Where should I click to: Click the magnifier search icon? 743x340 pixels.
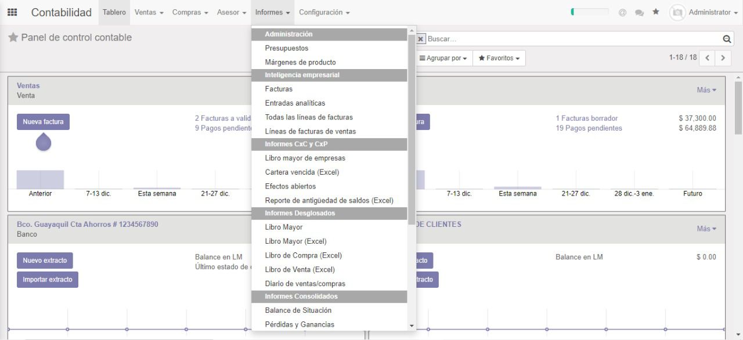(x=726, y=39)
